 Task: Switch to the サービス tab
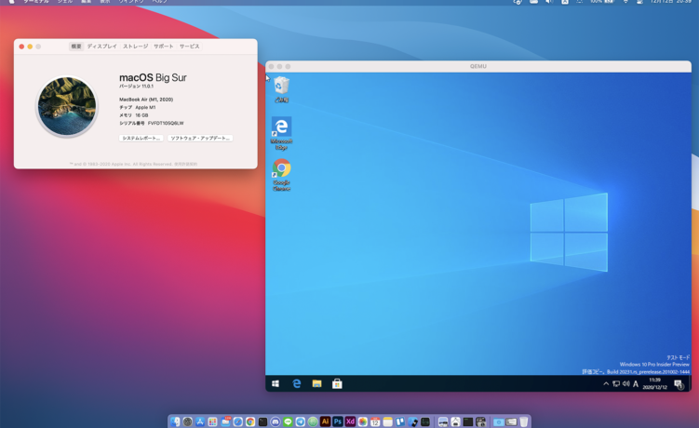[x=190, y=47]
